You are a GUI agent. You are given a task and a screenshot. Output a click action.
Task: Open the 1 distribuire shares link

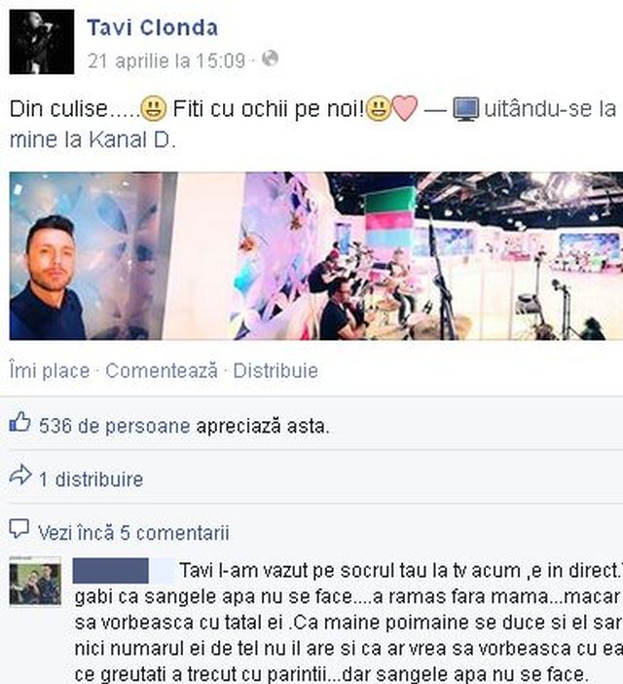pyautogui.click(x=92, y=479)
